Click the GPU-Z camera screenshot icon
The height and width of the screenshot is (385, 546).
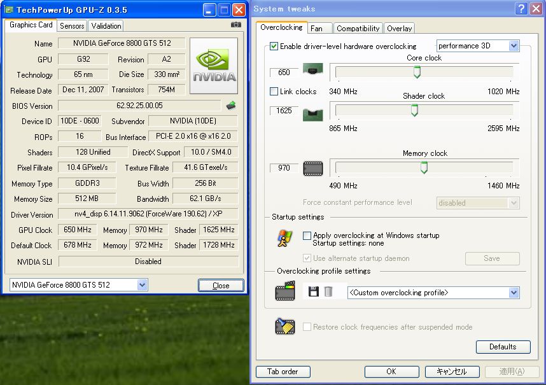coord(235,25)
